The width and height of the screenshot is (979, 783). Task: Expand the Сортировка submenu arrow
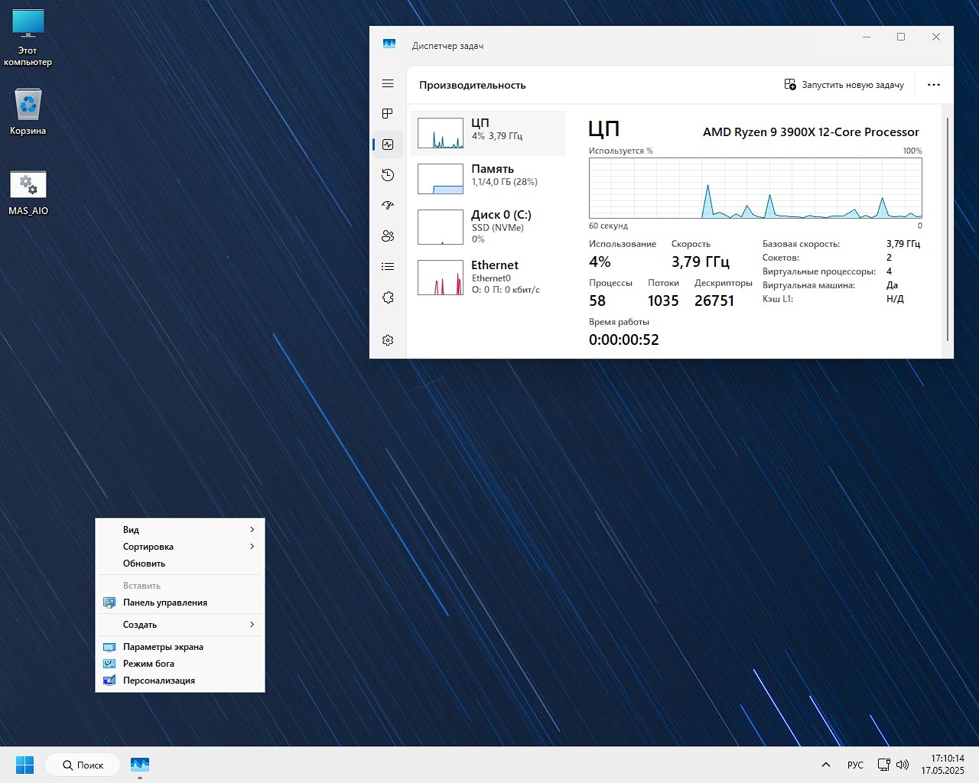tap(252, 547)
